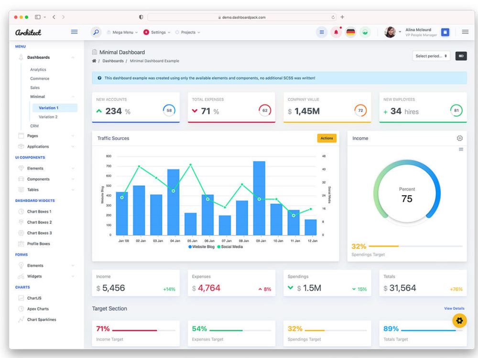
Task: Open right drawer hamburger menu icon
Action: pyautogui.click(x=465, y=32)
